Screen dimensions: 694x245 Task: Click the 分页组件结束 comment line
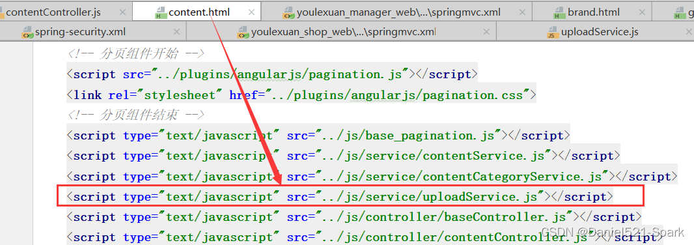point(135,115)
